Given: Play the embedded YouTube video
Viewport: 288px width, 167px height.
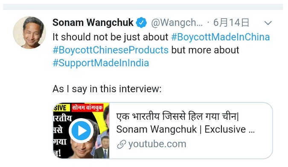Looking at the screenshot, I should (81, 131).
